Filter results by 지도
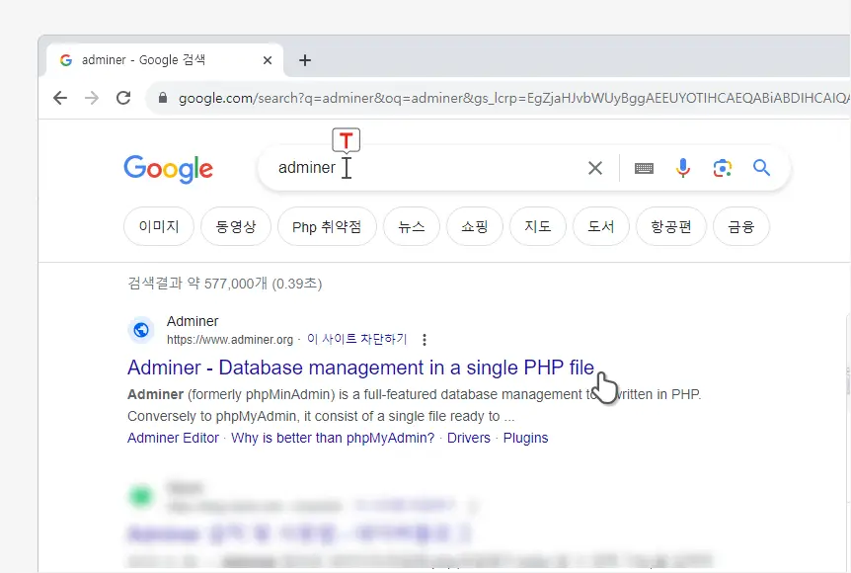Viewport: 851px width, 573px height. [x=538, y=226]
